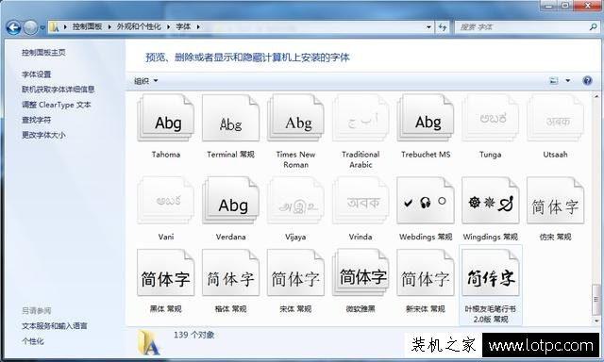Select the Terminal 常规 font icon
604x362 pixels.
[230, 119]
